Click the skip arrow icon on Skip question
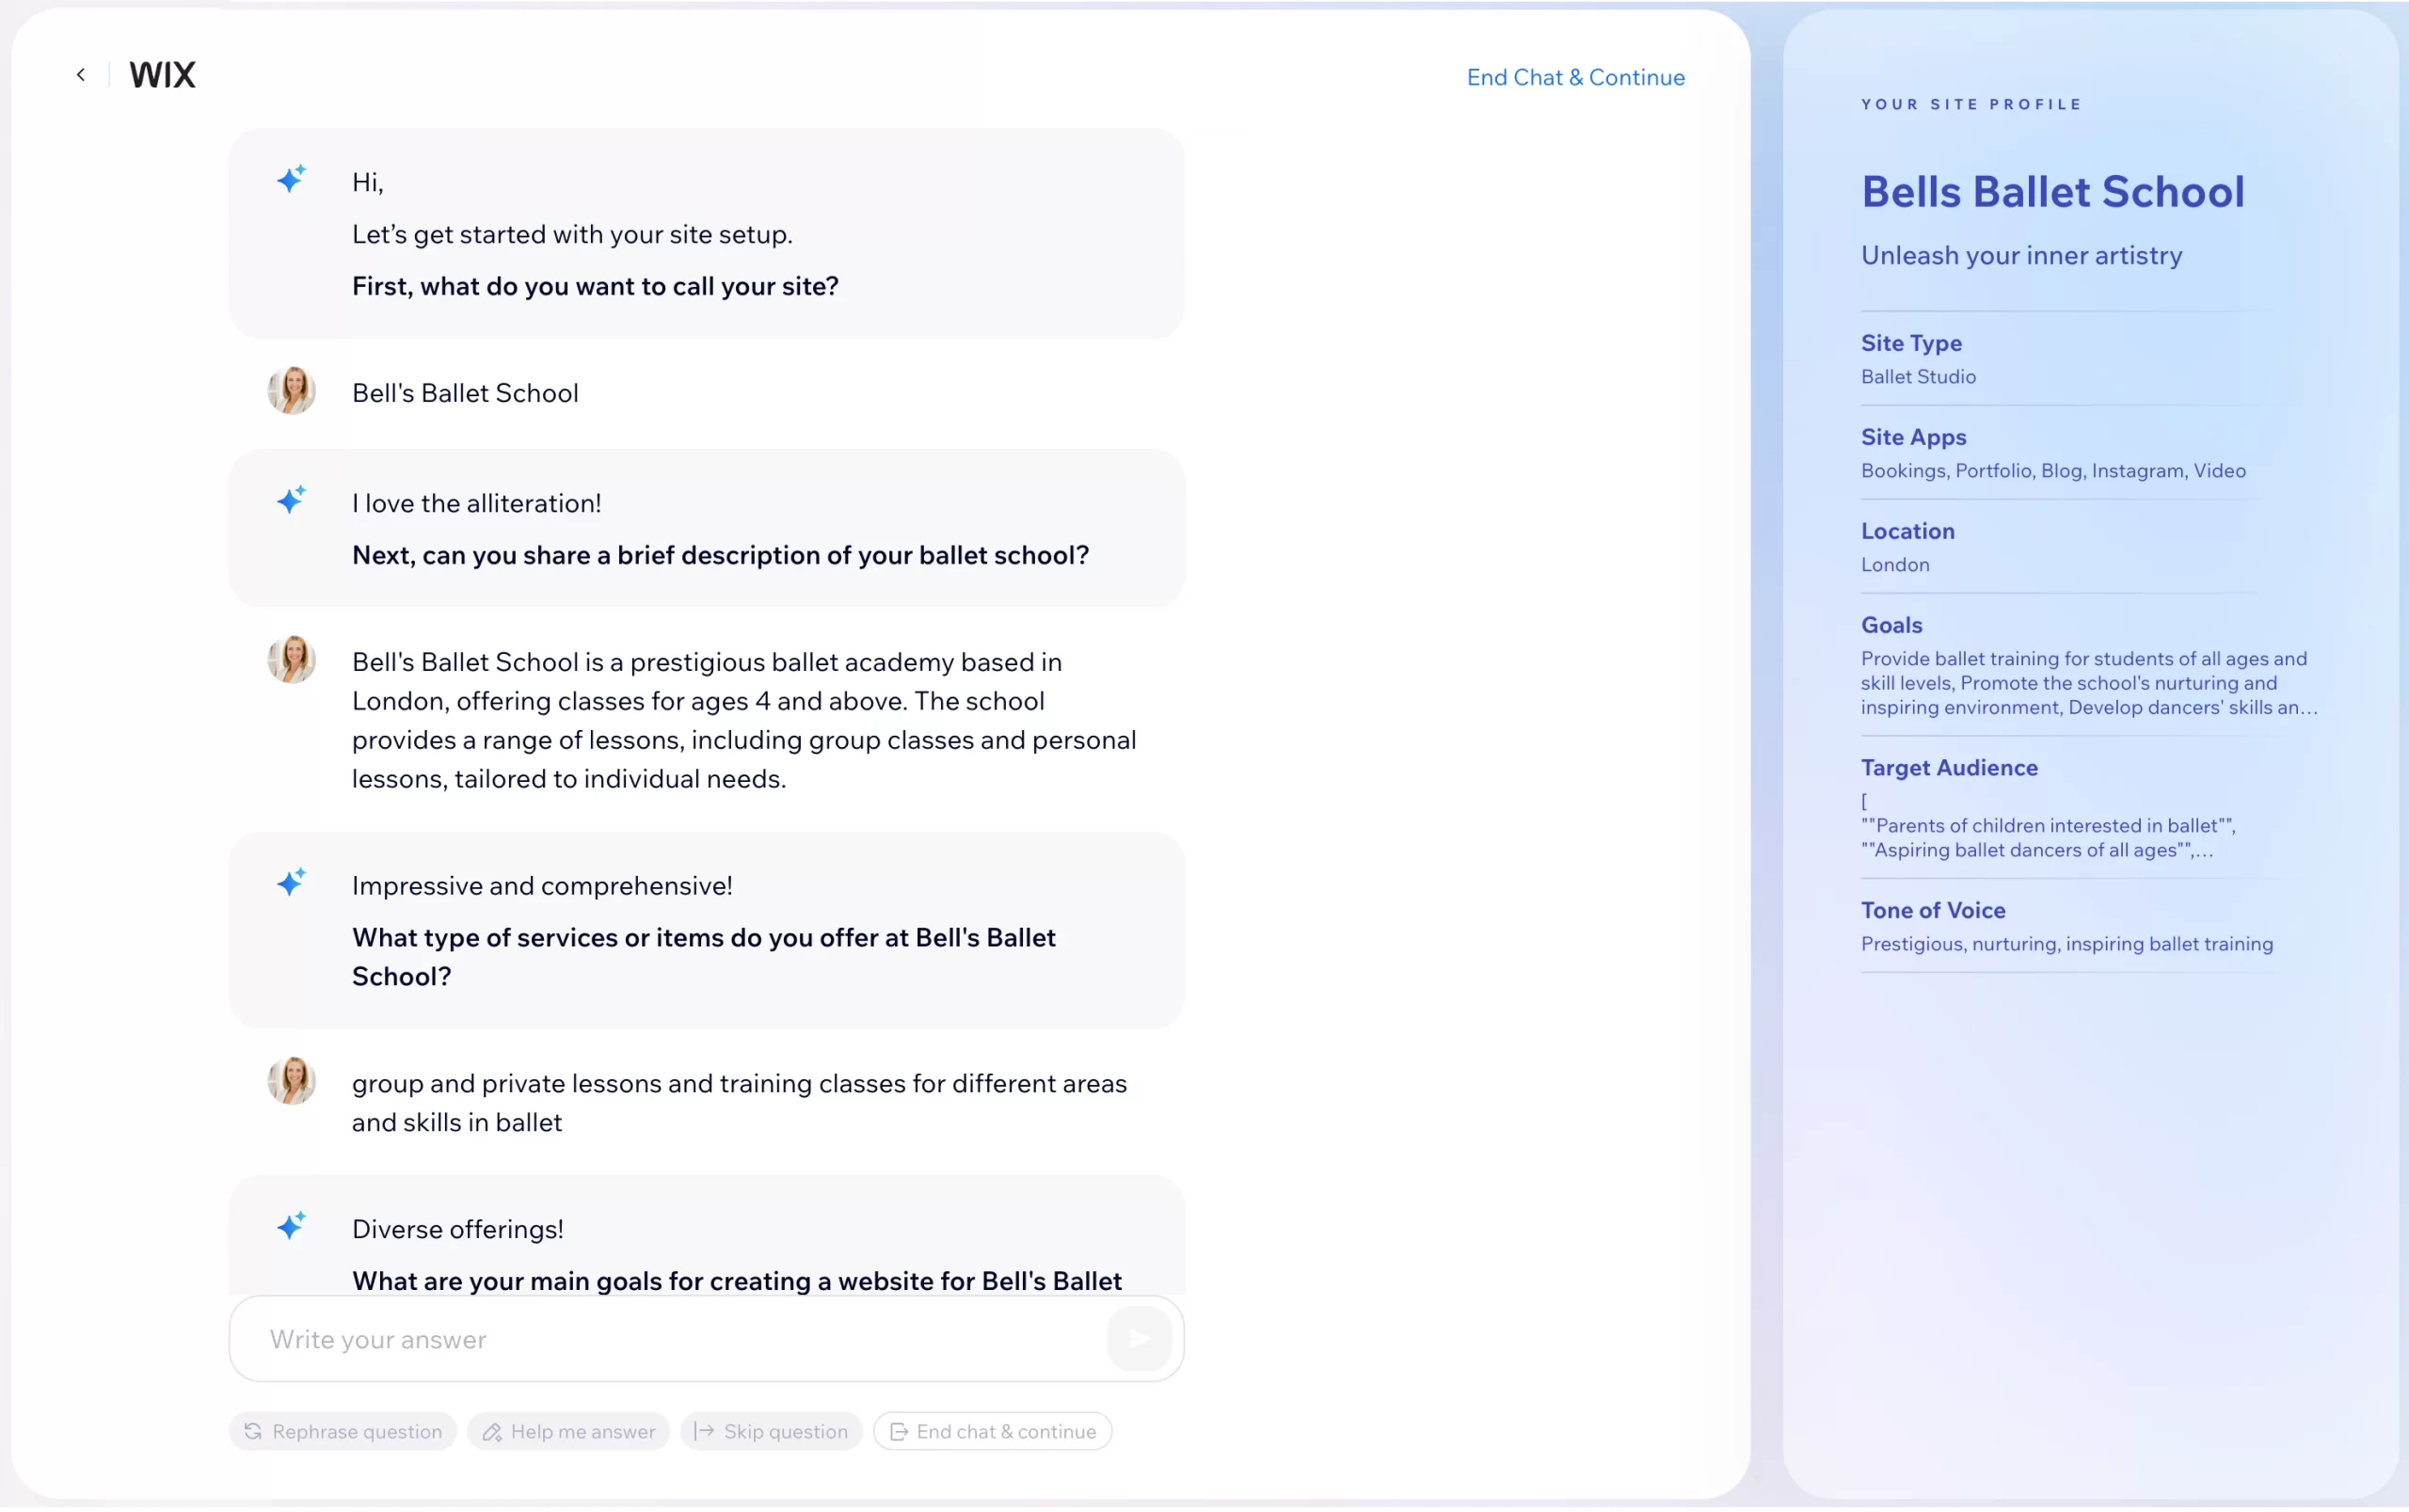The height and width of the screenshot is (1512, 2409). coord(704,1430)
